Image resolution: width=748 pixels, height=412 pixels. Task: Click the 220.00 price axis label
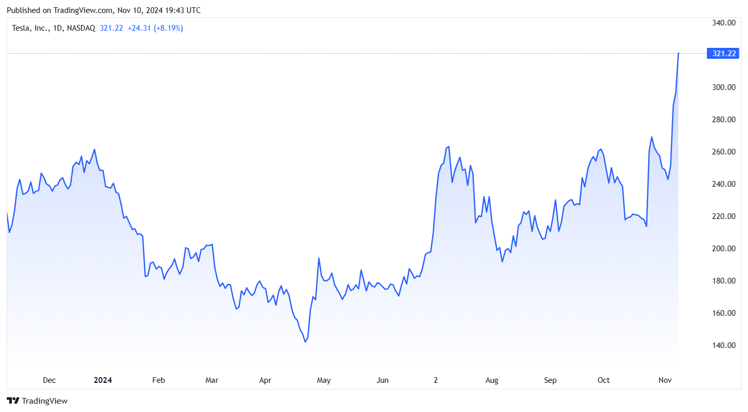(724, 216)
